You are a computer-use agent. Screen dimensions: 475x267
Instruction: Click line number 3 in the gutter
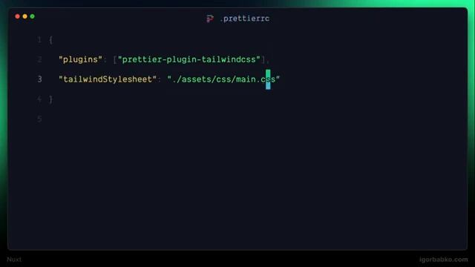(39, 79)
